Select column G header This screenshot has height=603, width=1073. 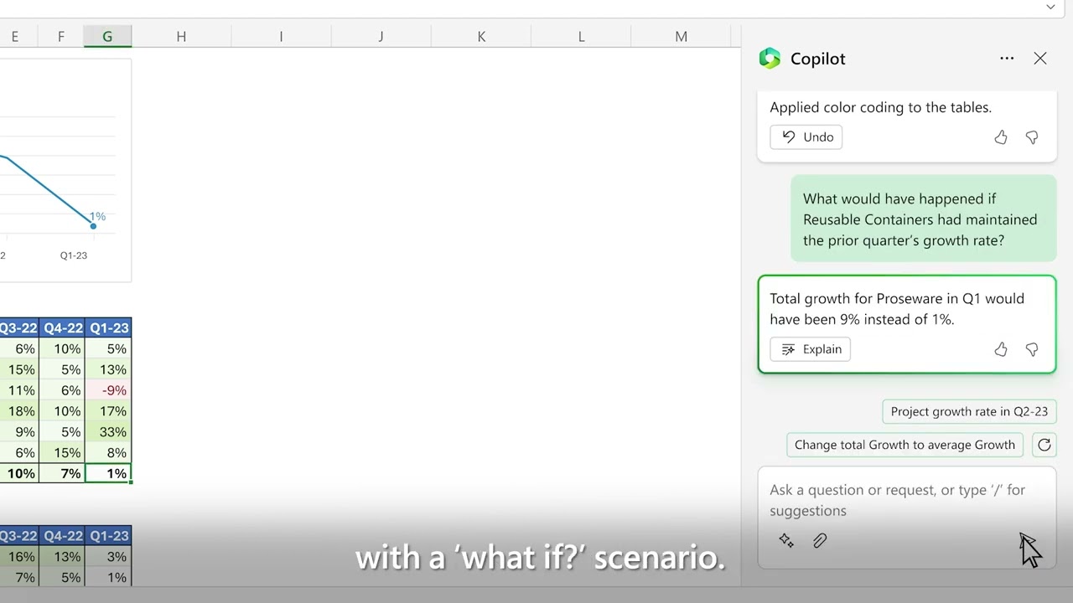click(x=107, y=37)
